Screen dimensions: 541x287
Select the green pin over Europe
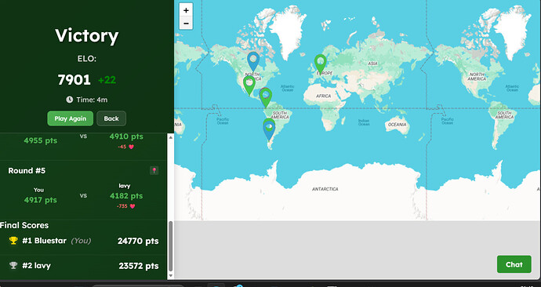pos(320,64)
